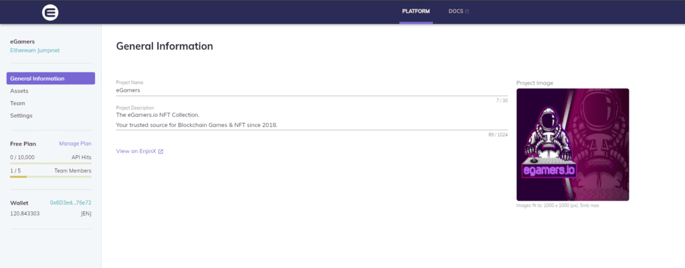Click the image size hint text under the project image
The height and width of the screenshot is (268, 685).
pyautogui.click(x=557, y=205)
